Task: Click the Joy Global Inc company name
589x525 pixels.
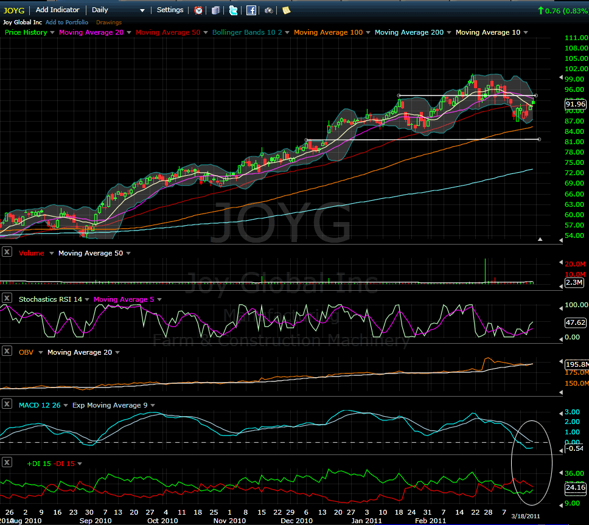Action: [x=23, y=23]
